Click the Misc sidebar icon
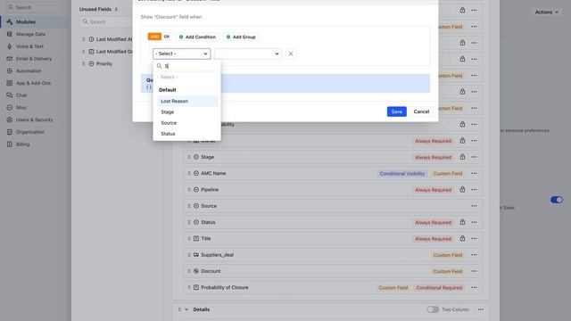Viewport: 571px width, 321px height. point(10,107)
